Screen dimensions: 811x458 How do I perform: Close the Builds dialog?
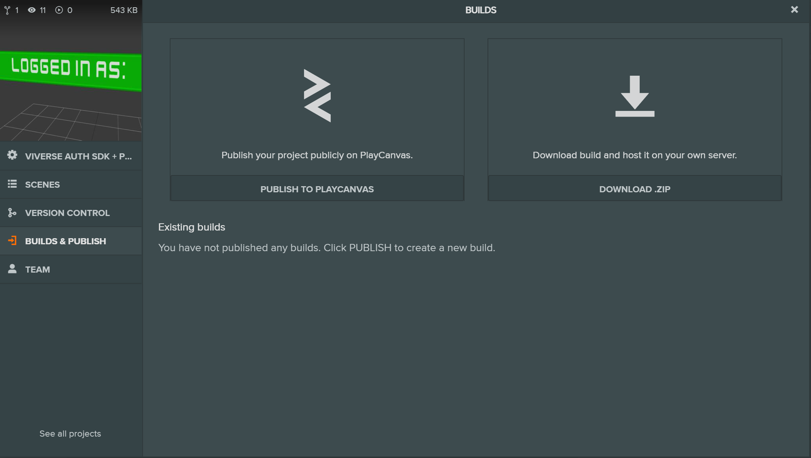(x=794, y=10)
